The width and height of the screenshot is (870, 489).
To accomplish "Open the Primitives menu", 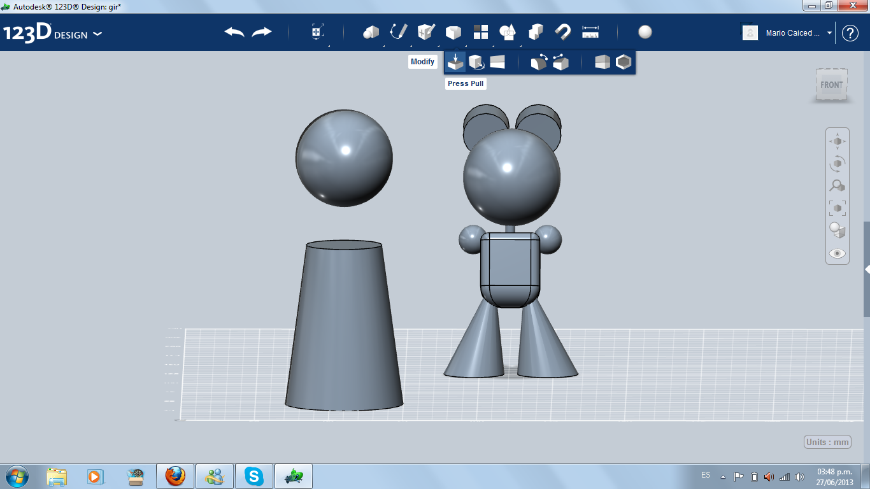I will 371,32.
